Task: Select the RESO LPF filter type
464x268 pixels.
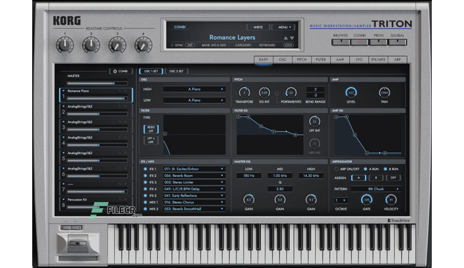Action: point(151,129)
